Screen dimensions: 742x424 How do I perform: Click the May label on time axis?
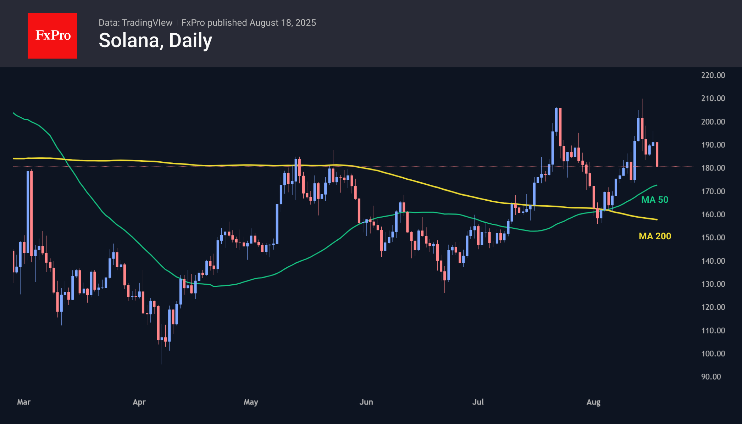tap(251, 402)
